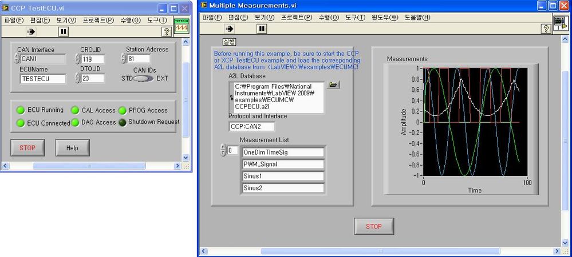The image size is (572, 257).
Task: Click STOP button in CCP TestECU window
Action: 27,148
